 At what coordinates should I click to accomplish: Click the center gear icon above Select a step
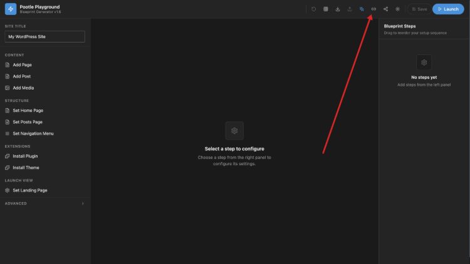click(234, 131)
